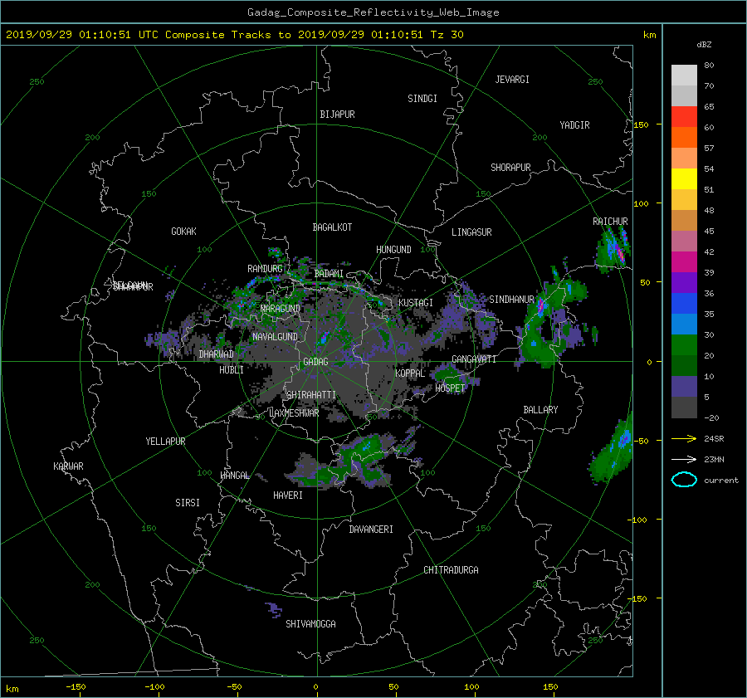This screenshot has width=747, height=698.
Task: Click the CHITRADURGA city label
Action: [451, 570]
